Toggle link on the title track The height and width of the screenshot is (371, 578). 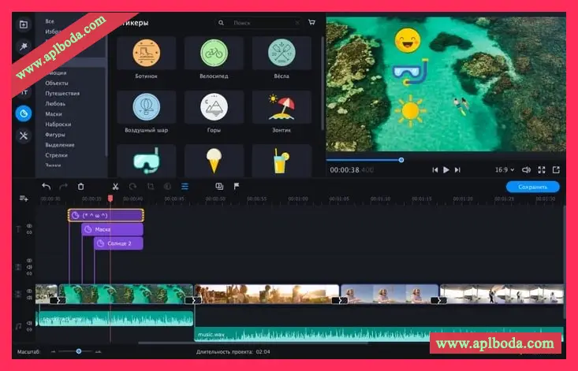(29, 232)
